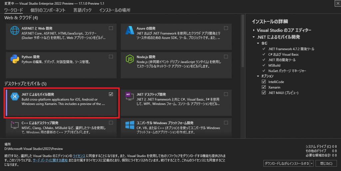
Task: Switch to the 個別のコンポーネント tab
Action: pyautogui.click(x=48, y=10)
